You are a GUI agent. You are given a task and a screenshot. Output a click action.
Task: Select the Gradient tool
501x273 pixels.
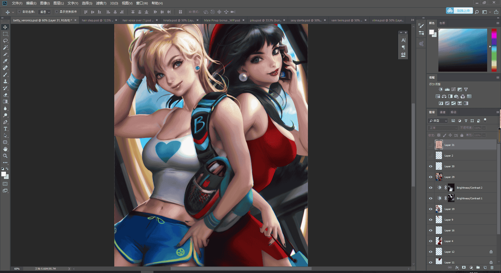point(5,102)
